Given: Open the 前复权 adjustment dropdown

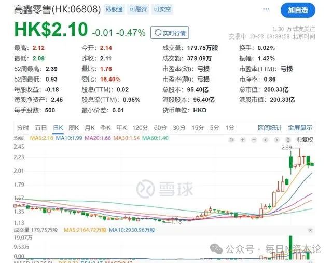Looking at the screenshot, I should pyautogui.click(x=305, y=139).
